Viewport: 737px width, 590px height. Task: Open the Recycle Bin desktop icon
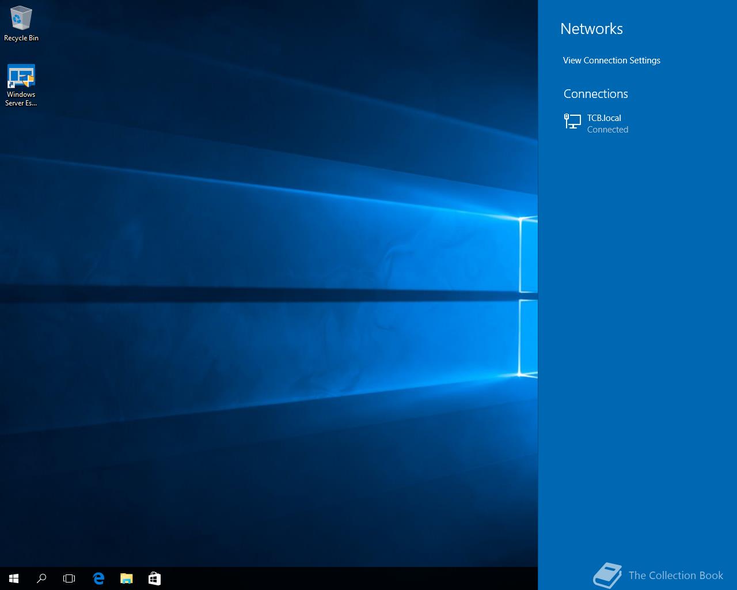click(21, 24)
